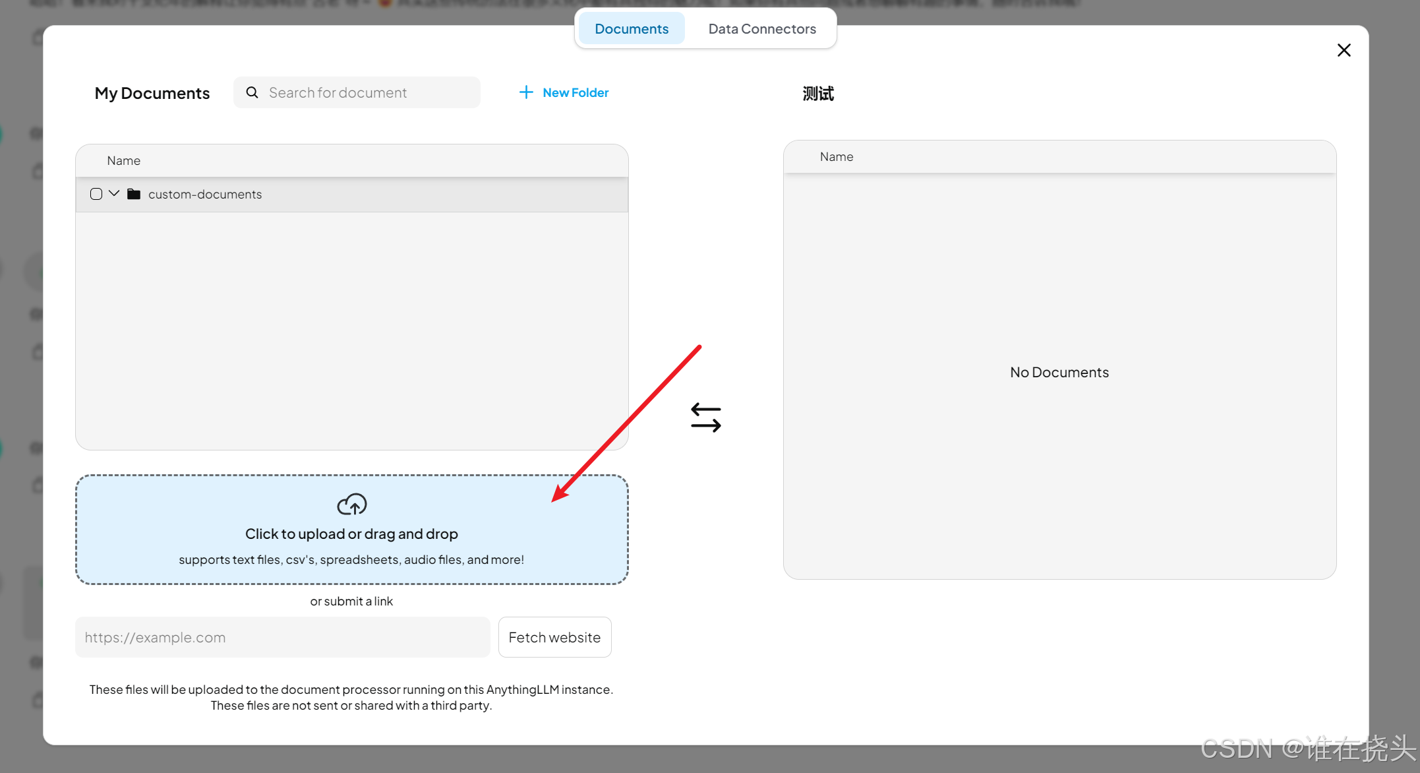Click the search magnifier icon
The width and height of the screenshot is (1420, 773).
click(x=252, y=92)
